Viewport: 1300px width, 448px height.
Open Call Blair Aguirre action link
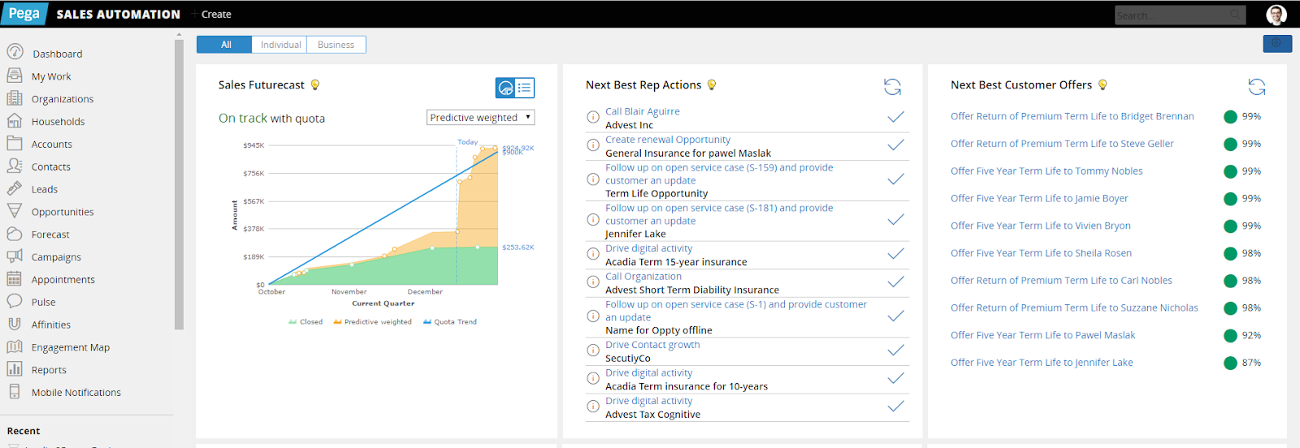642,112
